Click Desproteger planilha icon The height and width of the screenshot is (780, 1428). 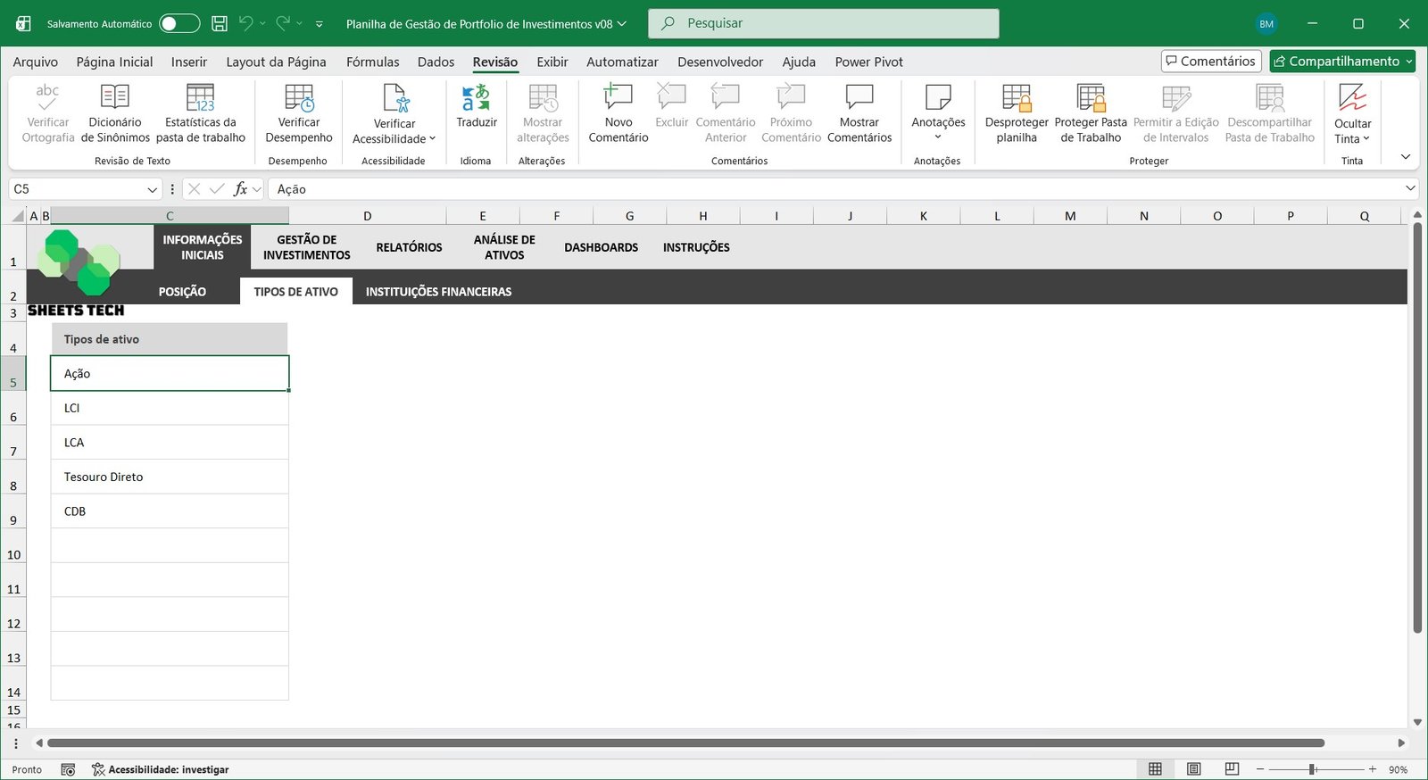click(x=1017, y=98)
